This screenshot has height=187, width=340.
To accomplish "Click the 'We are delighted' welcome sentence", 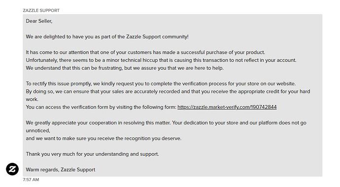I will click(x=107, y=37).
